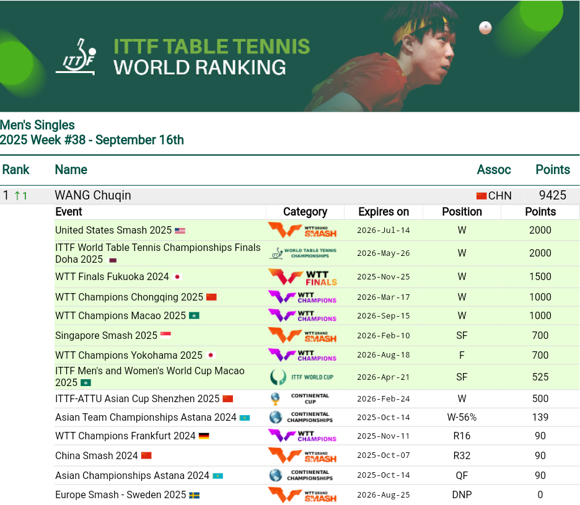This screenshot has height=505, width=580.
Task: Click the ITTF World Cup logo
Action: click(x=302, y=377)
